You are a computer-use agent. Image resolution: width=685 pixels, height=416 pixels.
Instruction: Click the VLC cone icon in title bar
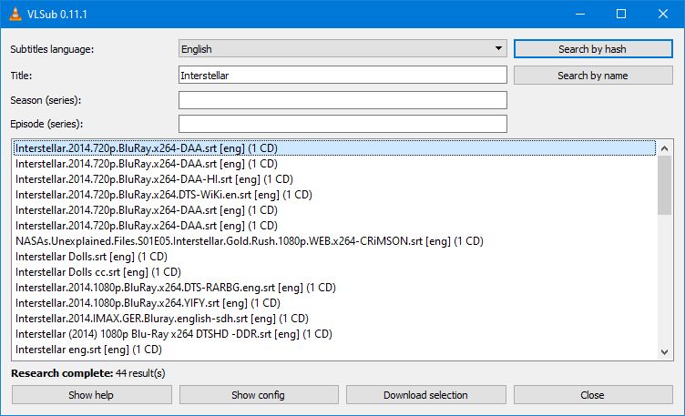13,14
